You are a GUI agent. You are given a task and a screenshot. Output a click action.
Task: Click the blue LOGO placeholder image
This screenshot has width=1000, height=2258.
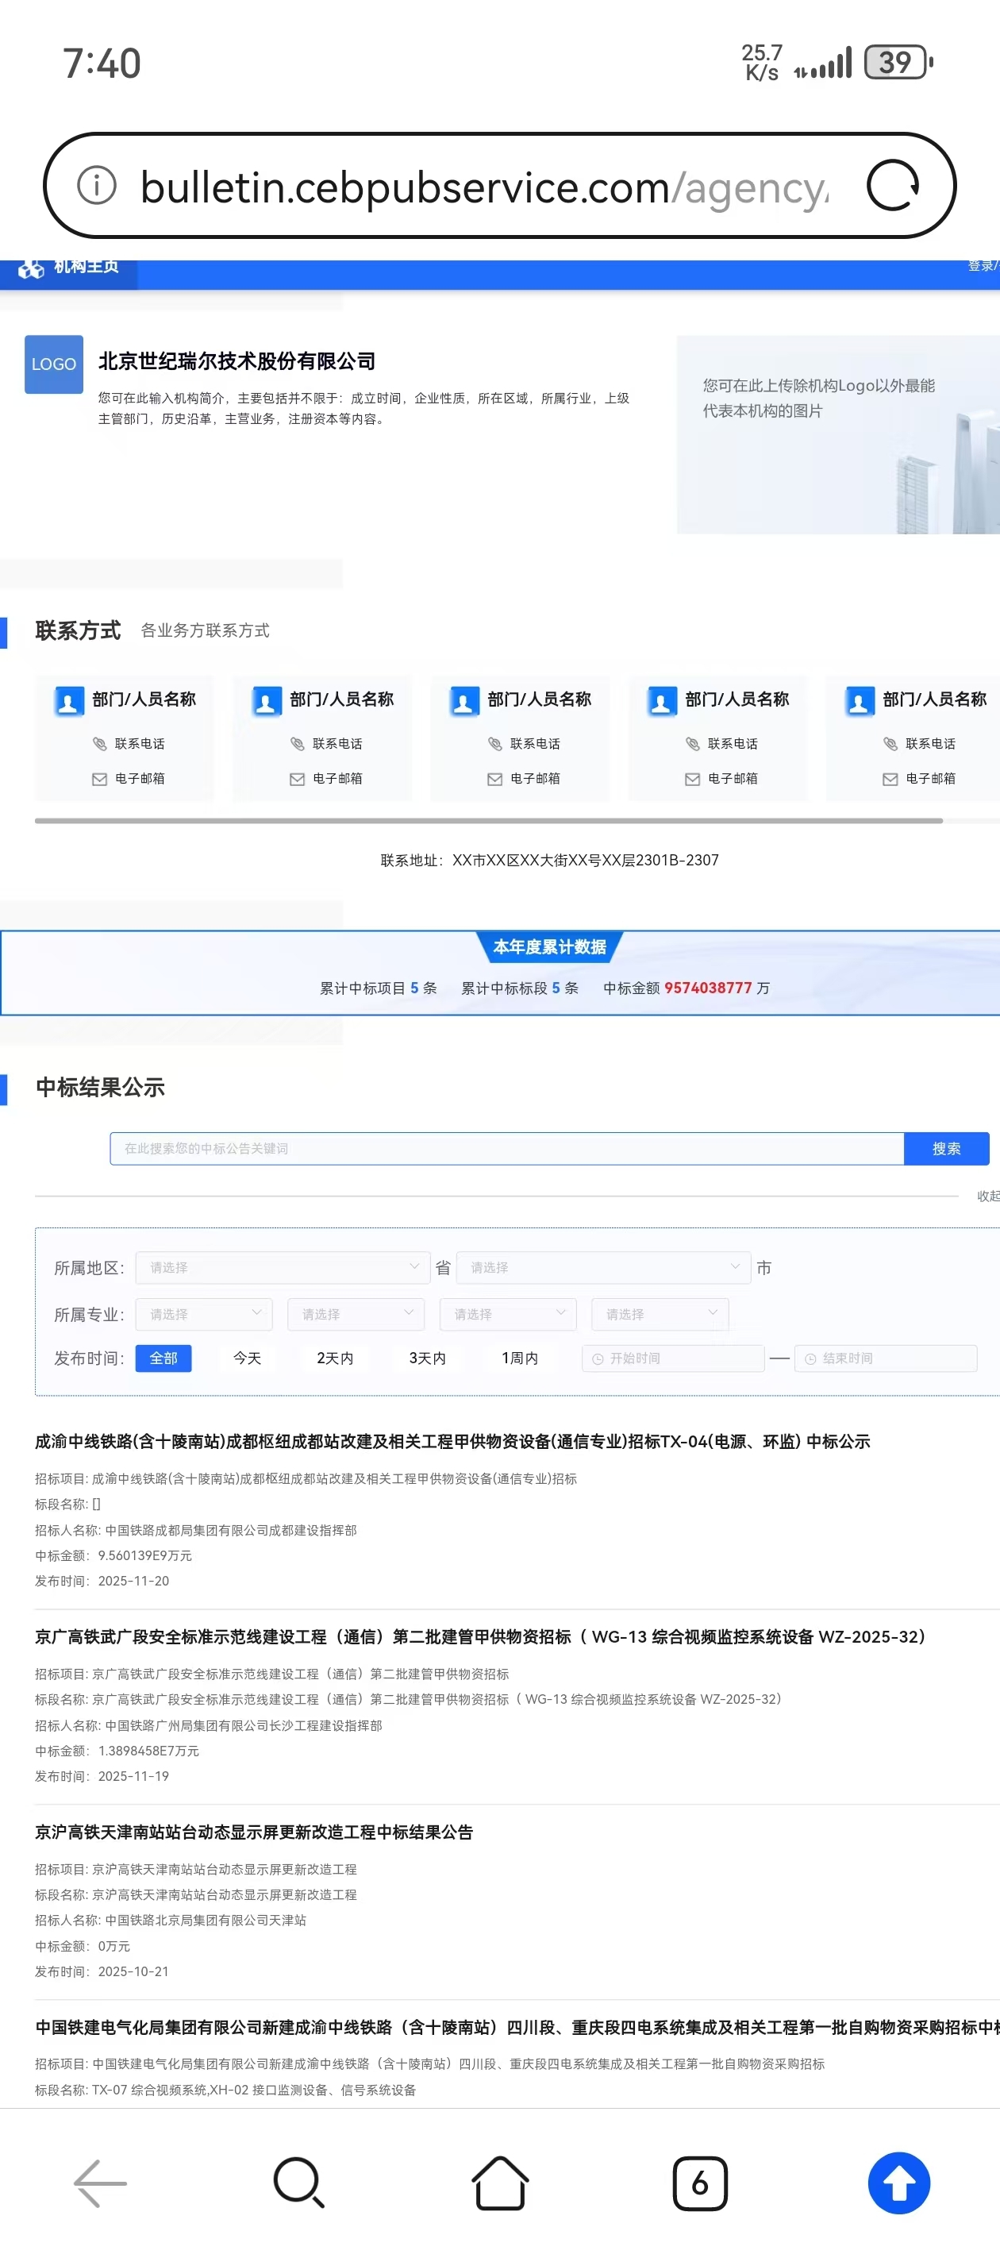point(53,364)
